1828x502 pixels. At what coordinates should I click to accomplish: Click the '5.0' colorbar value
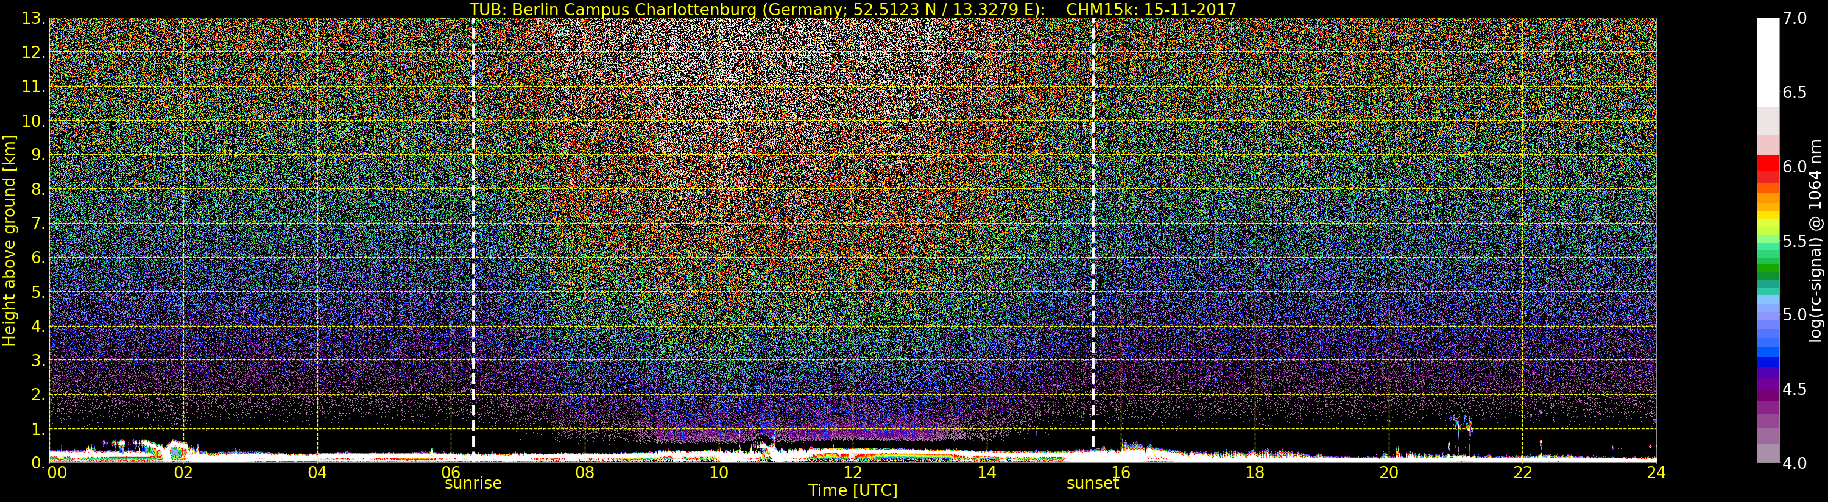1794,314
